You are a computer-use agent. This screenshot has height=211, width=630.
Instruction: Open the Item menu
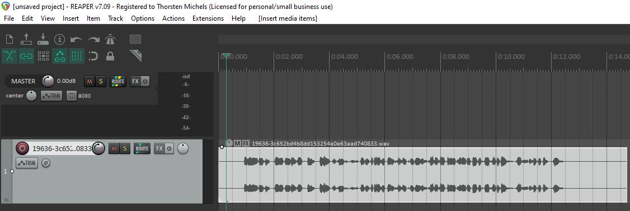(x=93, y=18)
